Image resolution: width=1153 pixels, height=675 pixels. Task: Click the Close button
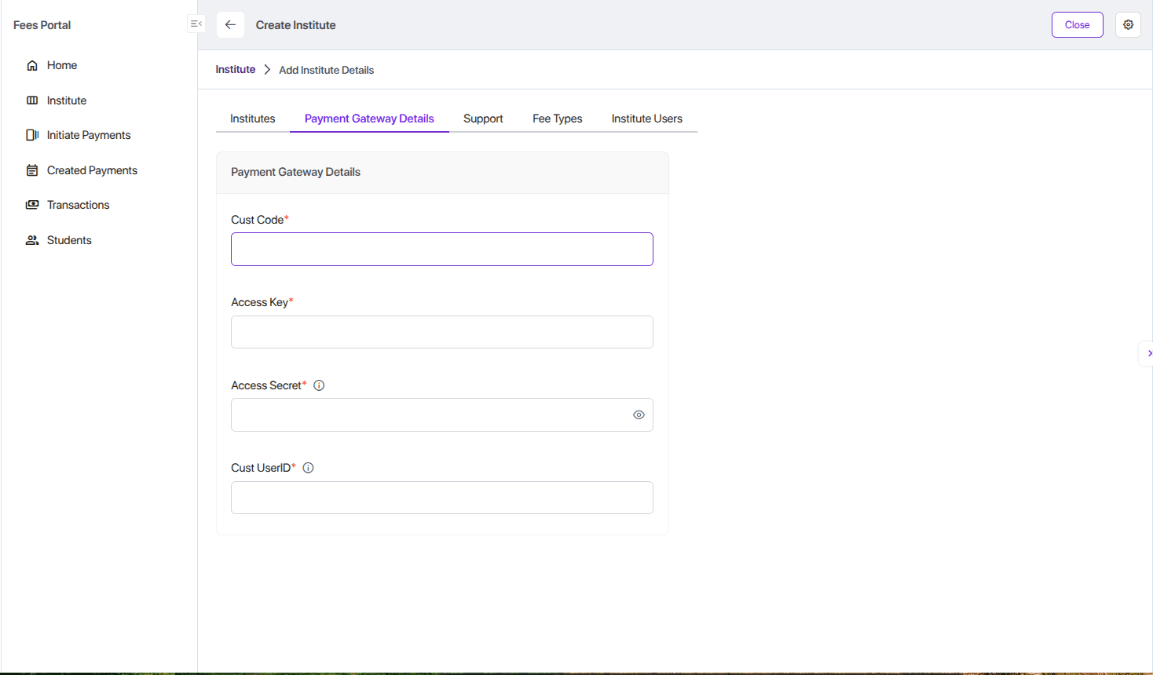(1078, 24)
